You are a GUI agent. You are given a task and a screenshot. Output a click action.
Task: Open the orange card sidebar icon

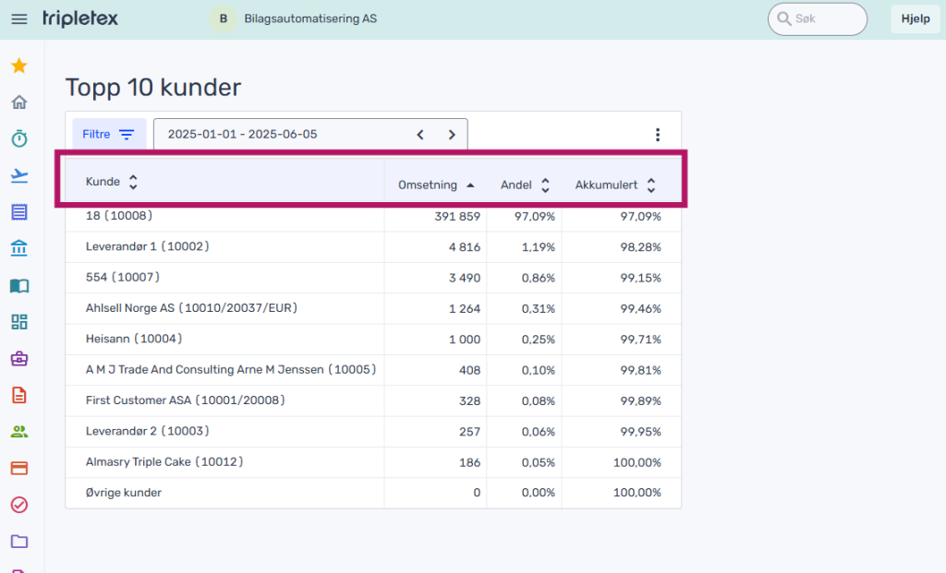pyautogui.click(x=19, y=468)
